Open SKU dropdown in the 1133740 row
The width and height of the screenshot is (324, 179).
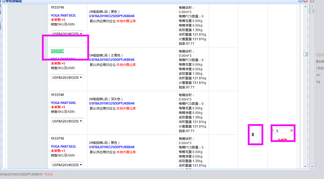click(67, 121)
